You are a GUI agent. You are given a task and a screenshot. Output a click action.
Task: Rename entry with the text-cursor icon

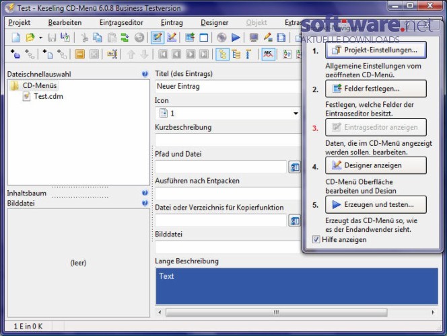112,54
